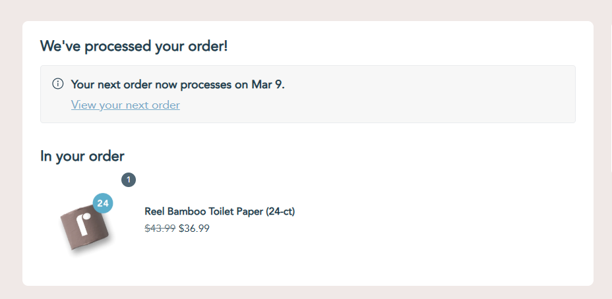612x299 pixels.
Task: Click the word "Reel" in the product name
Action: tap(155, 211)
